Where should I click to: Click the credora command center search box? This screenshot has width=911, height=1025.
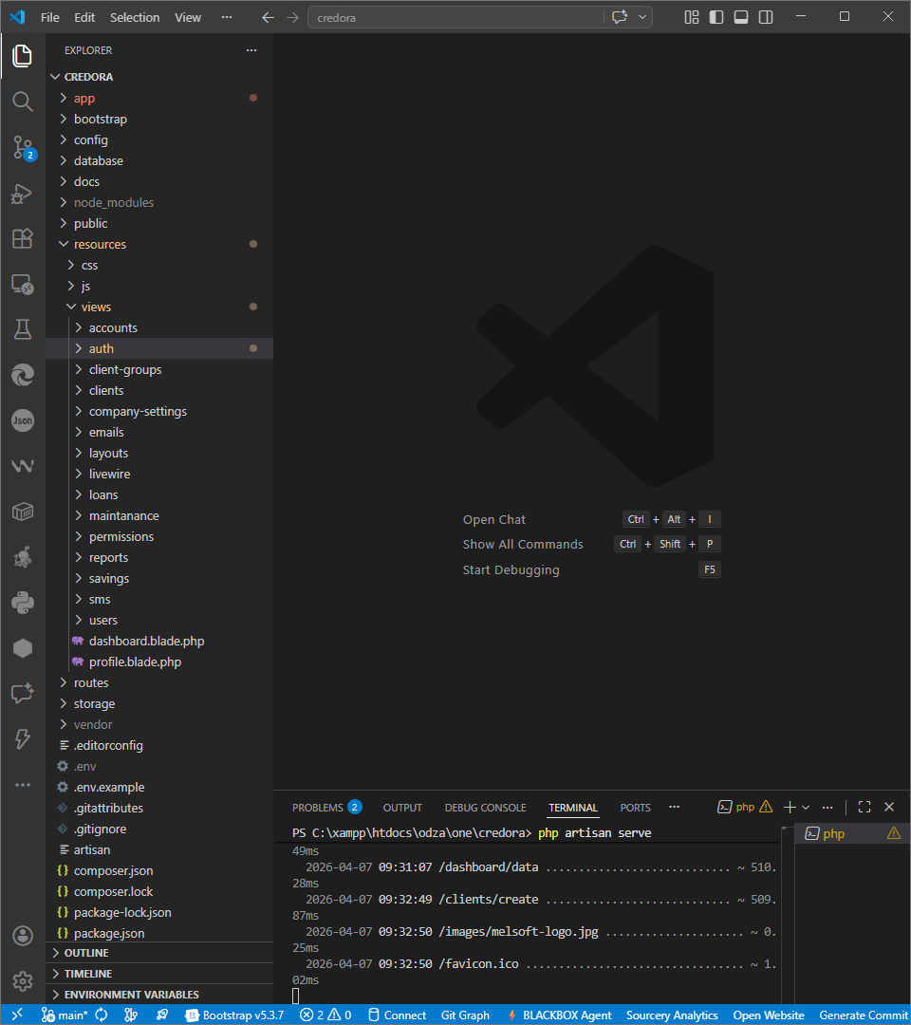click(455, 17)
